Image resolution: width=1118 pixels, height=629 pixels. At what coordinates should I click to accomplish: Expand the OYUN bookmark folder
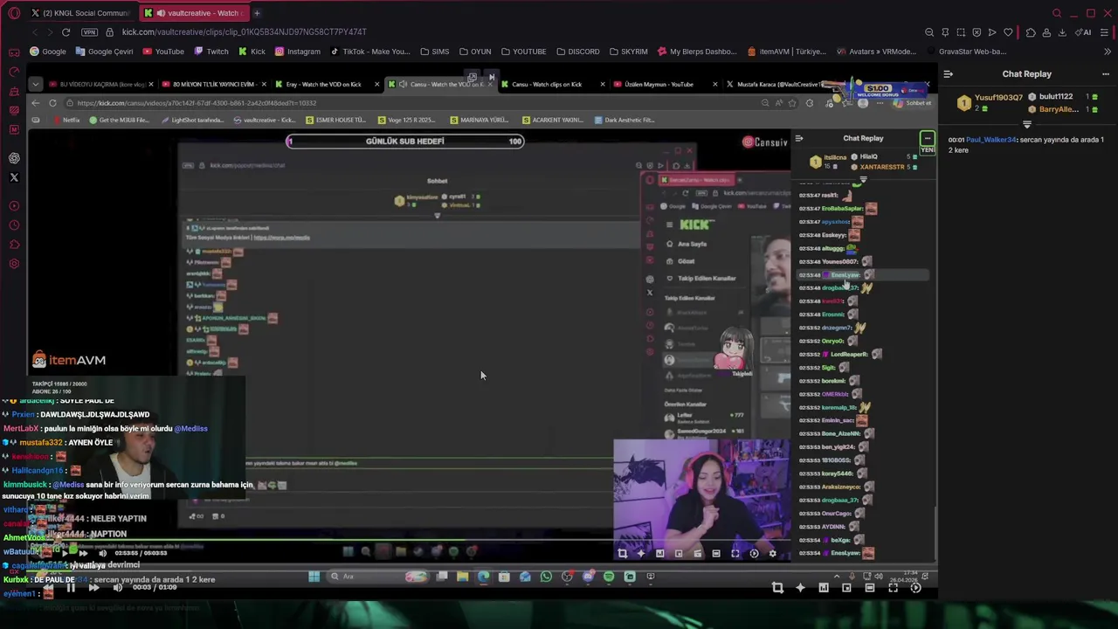click(475, 52)
